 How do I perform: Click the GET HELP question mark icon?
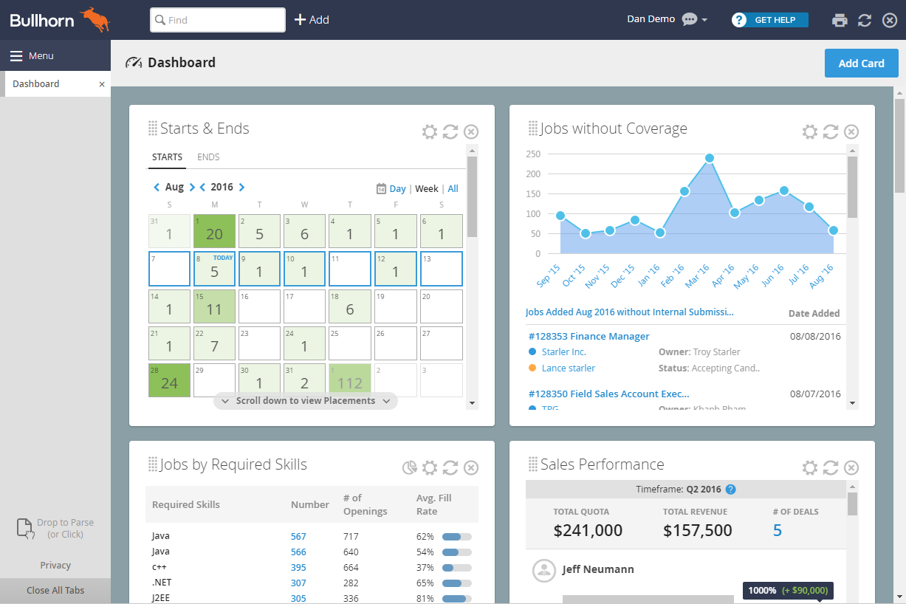coord(738,20)
